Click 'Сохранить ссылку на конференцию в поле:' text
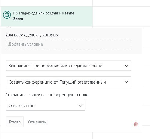This screenshot has width=150, height=139. pos(47,95)
